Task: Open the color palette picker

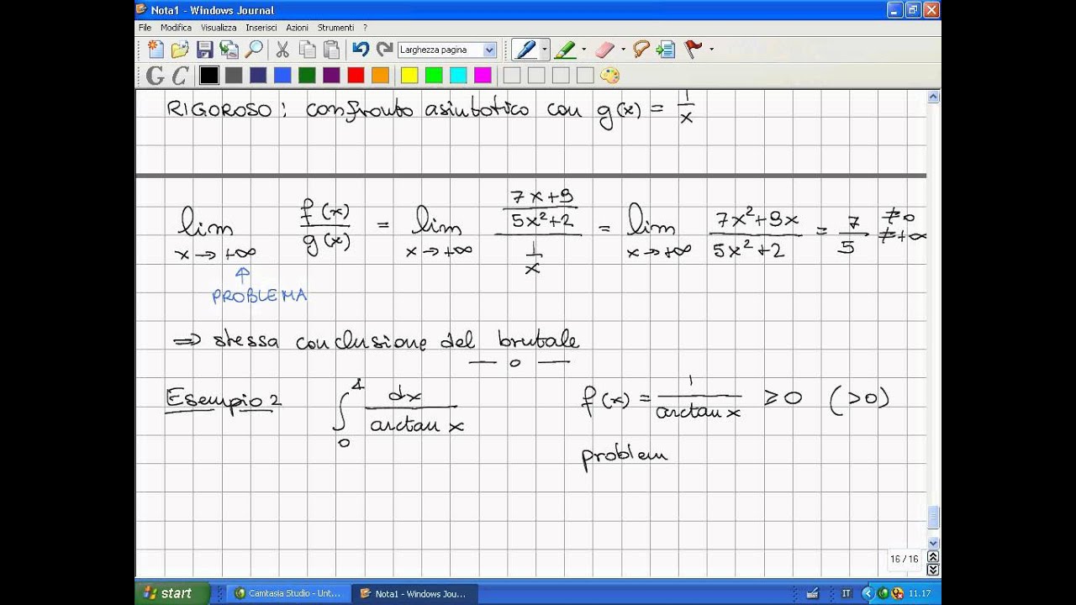Action: 609,76
